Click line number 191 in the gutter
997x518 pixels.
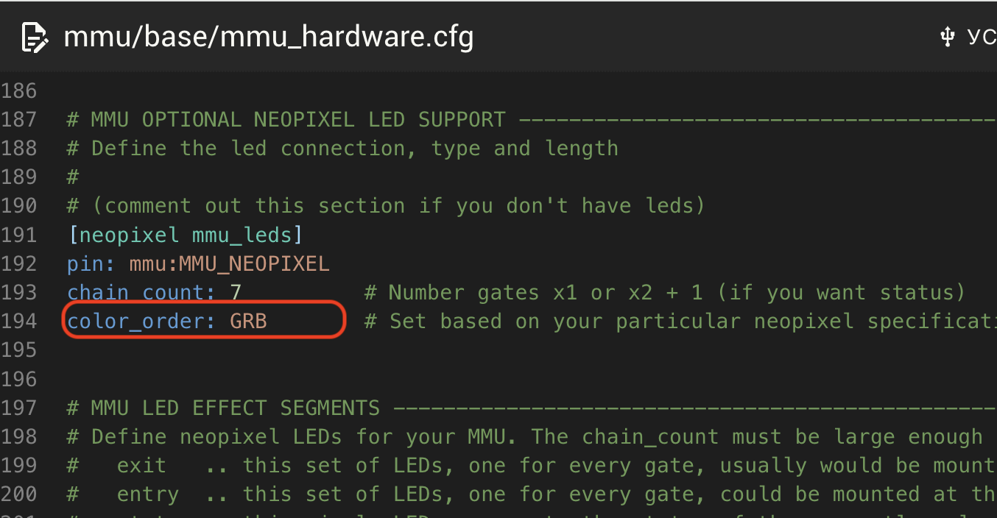[18, 235]
